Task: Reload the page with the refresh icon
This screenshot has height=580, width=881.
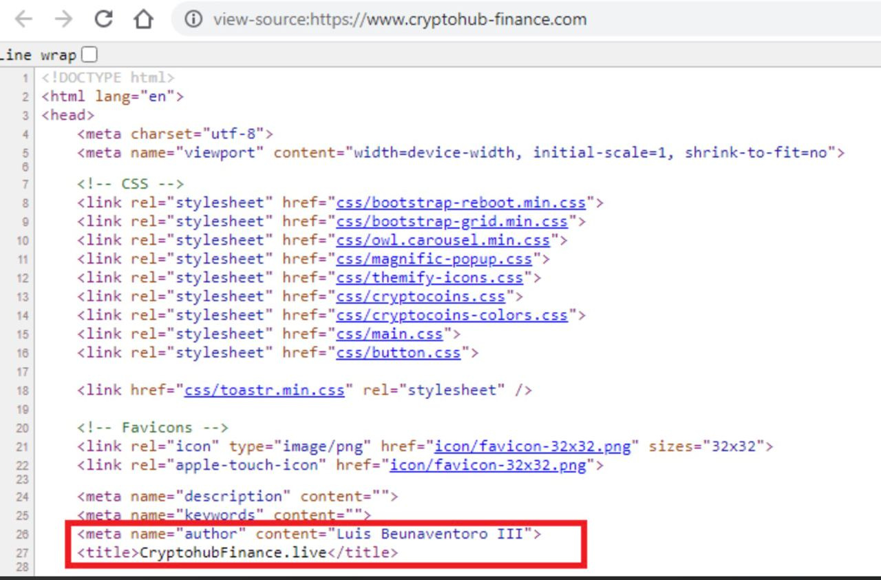Action: pyautogui.click(x=103, y=19)
